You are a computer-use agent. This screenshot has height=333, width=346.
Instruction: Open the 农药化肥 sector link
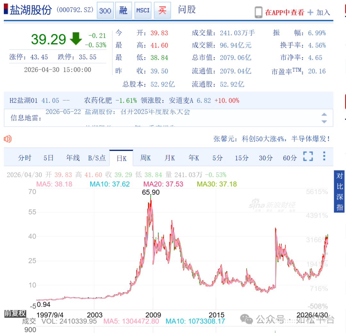point(98,100)
